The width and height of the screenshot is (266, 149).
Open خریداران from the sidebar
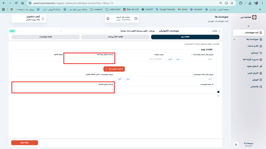pos(254,53)
